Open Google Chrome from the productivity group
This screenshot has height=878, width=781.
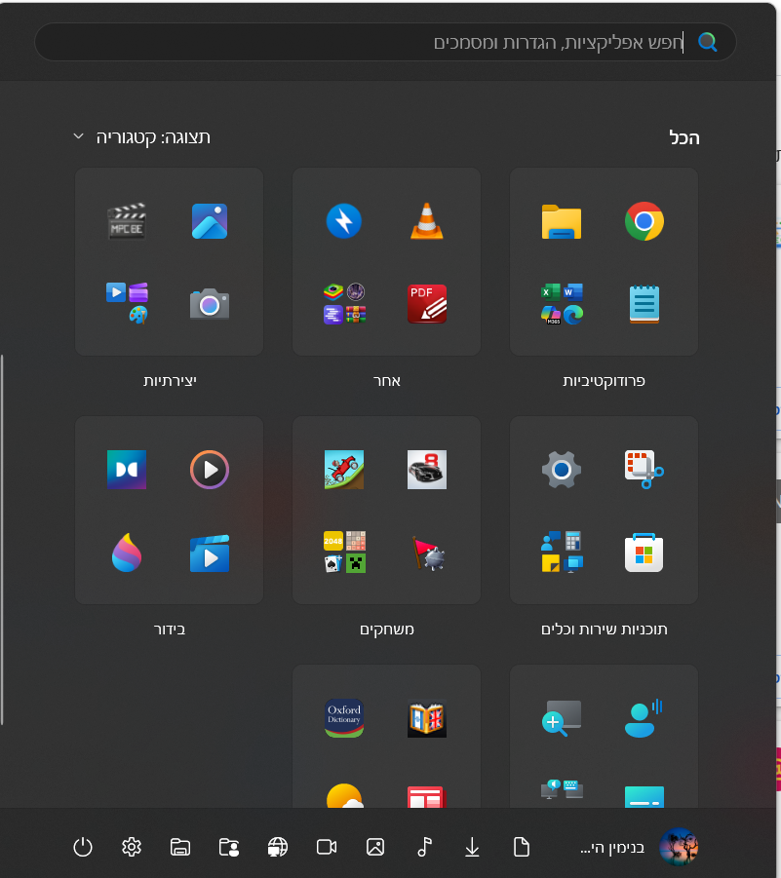tap(644, 222)
